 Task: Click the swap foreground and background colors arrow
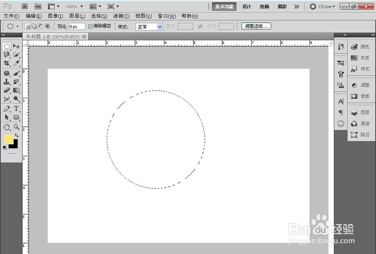click(17, 135)
